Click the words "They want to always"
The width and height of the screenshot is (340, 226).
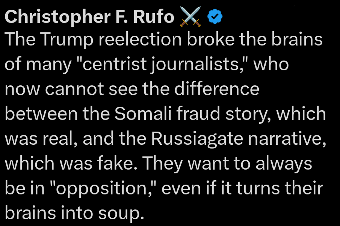229,164
